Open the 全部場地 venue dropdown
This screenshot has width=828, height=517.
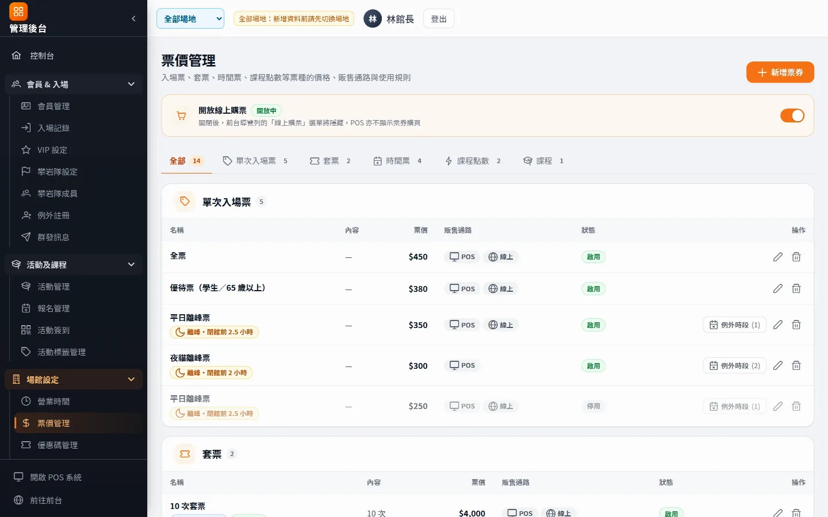190,19
